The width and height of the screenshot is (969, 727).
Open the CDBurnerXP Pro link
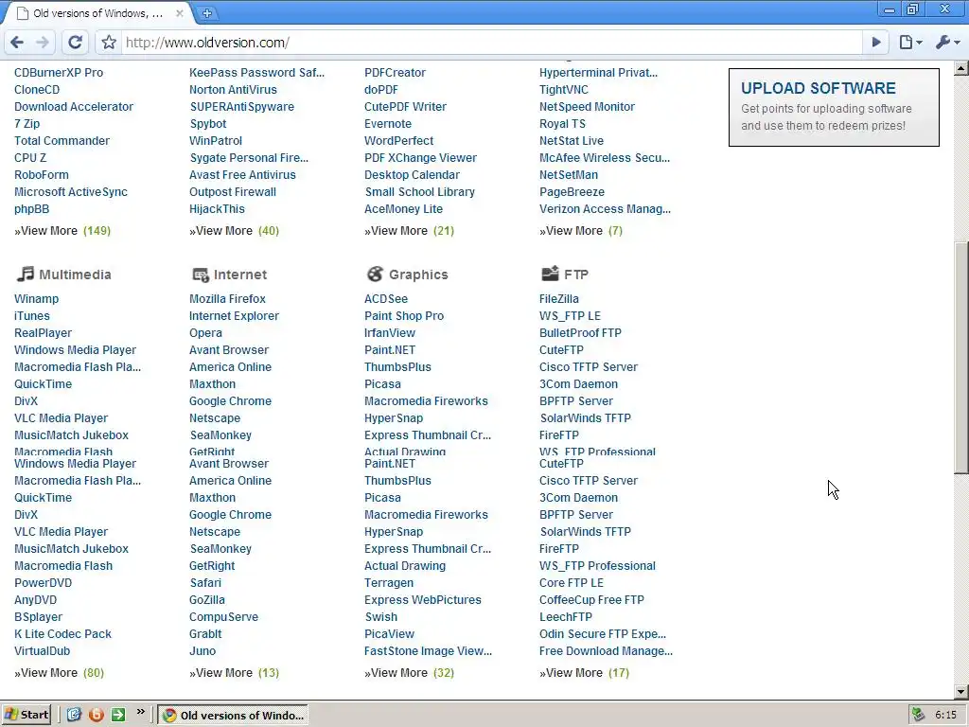coord(58,72)
